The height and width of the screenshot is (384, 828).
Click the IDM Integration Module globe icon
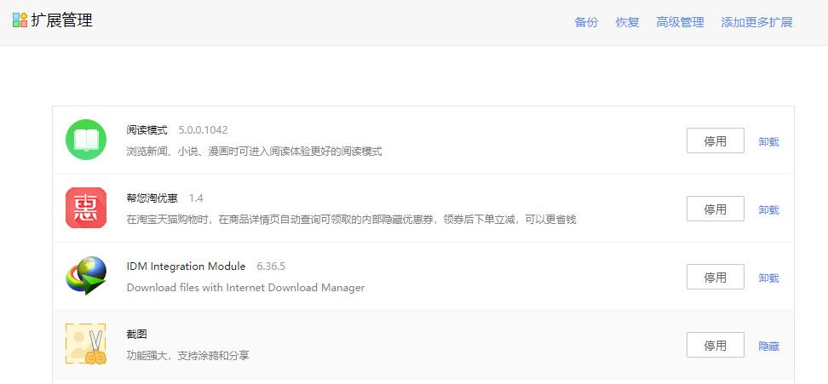(x=86, y=276)
